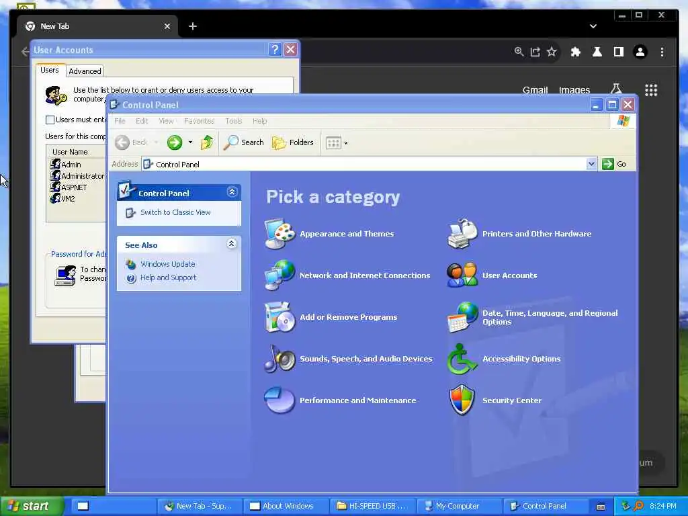Click the Chrome share page icon
This screenshot has height=516, width=688.
pyautogui.click(x=535, y=52)
